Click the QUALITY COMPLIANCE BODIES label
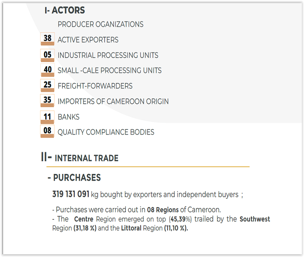Viewport: 304px width, 257px height. coord(106,132)
